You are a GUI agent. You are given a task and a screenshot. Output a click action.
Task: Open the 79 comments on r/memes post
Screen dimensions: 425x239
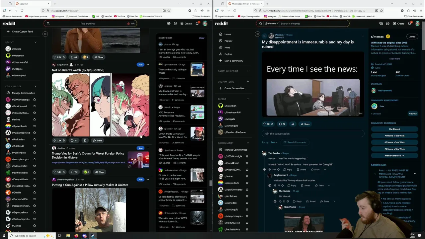coord(282,124)
